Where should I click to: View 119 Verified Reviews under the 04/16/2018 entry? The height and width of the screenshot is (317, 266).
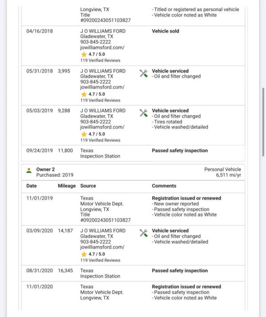100,61
